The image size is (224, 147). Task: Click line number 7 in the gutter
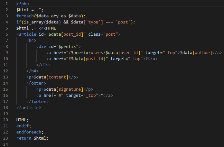7,41
